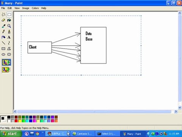Choose the dark green swatch
Screen dimensions: 182x137
pos(24,117)
